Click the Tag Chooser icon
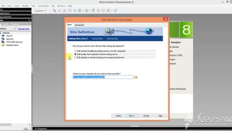The image size is (232, 131). pyautogui.click(x=115, y=11)
